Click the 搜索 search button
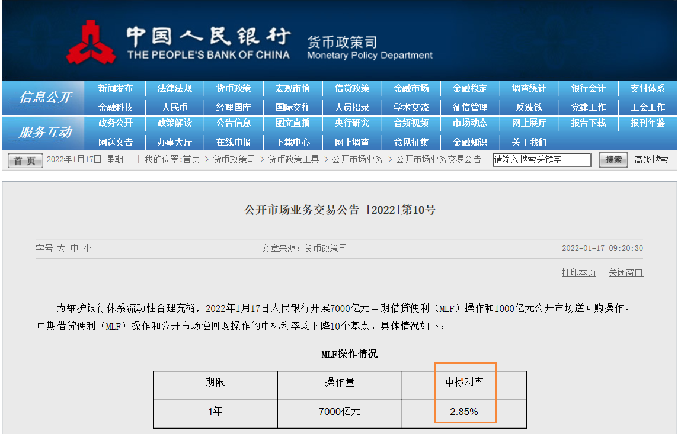The image size is (681, 434). (613, 160)
